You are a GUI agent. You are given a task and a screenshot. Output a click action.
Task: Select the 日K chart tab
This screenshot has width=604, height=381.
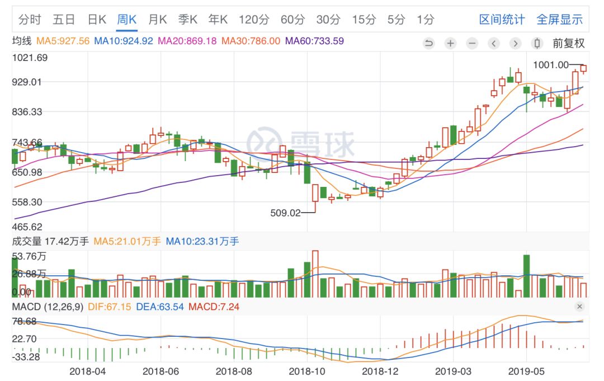(x=97, y=20)
